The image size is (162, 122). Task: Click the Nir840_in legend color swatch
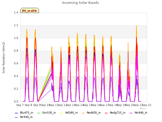[131, 113]
